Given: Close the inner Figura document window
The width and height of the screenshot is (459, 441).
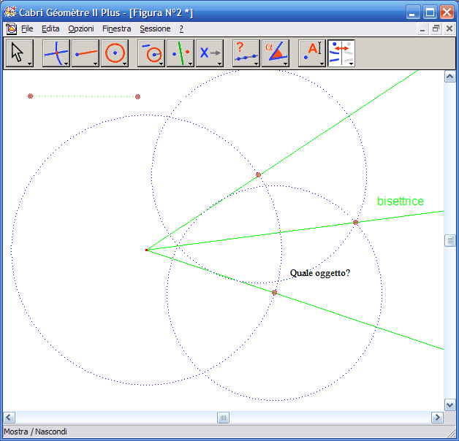Looking at the screenshot, I should point(449,29).
